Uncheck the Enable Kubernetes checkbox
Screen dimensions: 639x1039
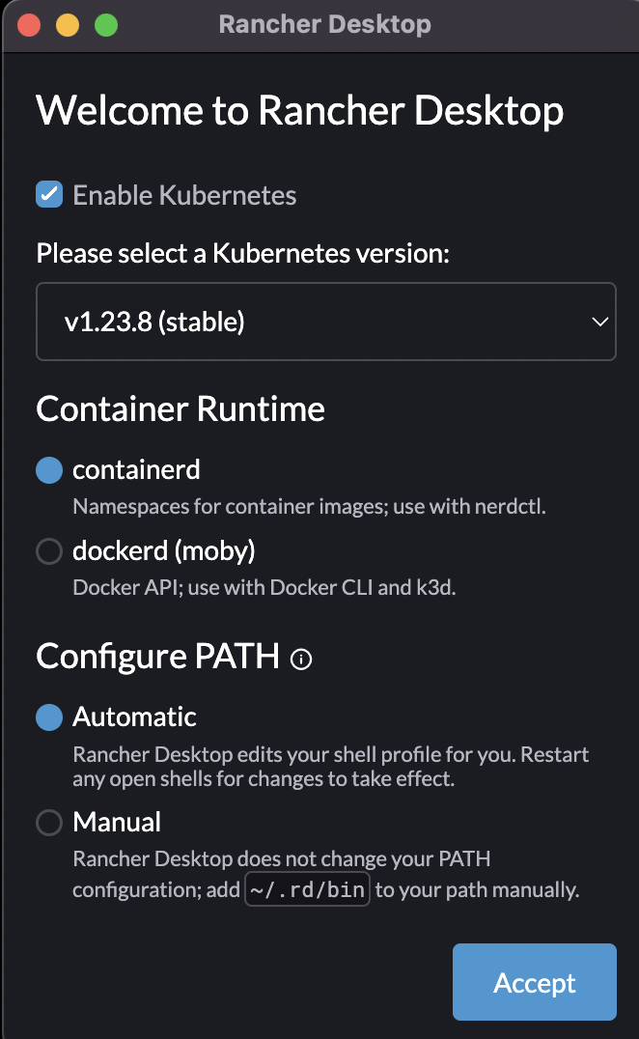click(49, 195)
